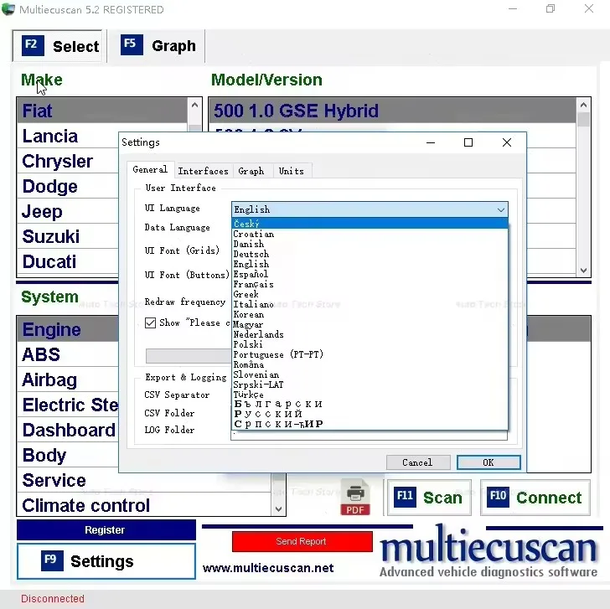Screen dimensions: 610x609
Task: Open the F9 Settings button
Action: pyautogui.click(x=106, y=561)
